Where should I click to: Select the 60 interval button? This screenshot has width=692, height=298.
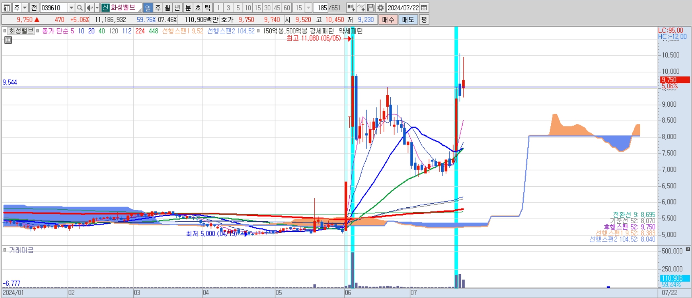click(287, 8)
